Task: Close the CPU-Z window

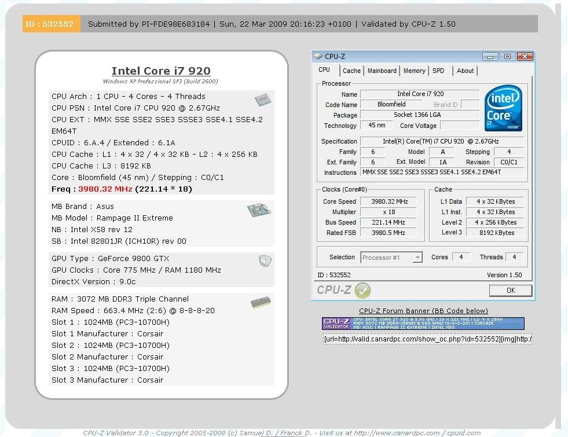Action: coord(525,57)
